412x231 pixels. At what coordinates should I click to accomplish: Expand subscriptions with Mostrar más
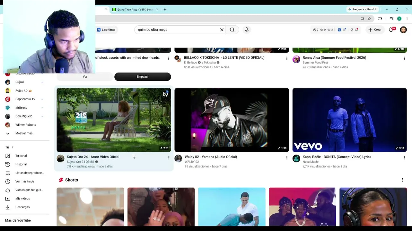coord(24,133)
